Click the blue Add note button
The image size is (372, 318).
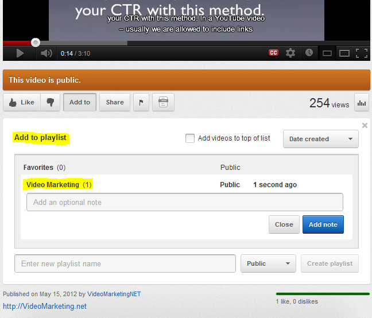(x=323, y=224)
